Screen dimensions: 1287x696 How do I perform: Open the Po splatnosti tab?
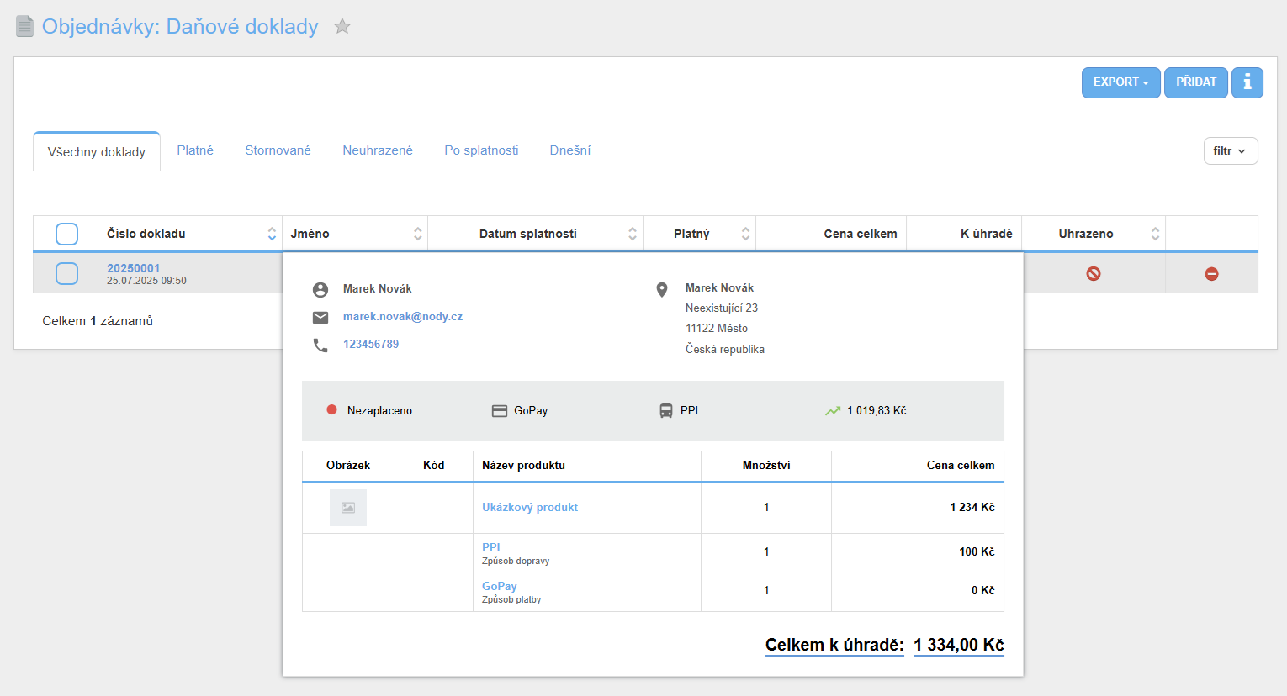pos(481,150)
